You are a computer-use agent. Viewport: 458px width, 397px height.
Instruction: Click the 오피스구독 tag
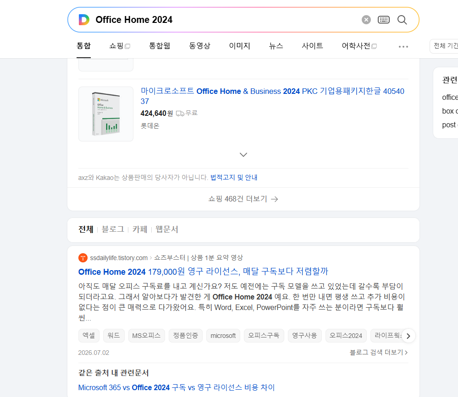coord(264,336)
